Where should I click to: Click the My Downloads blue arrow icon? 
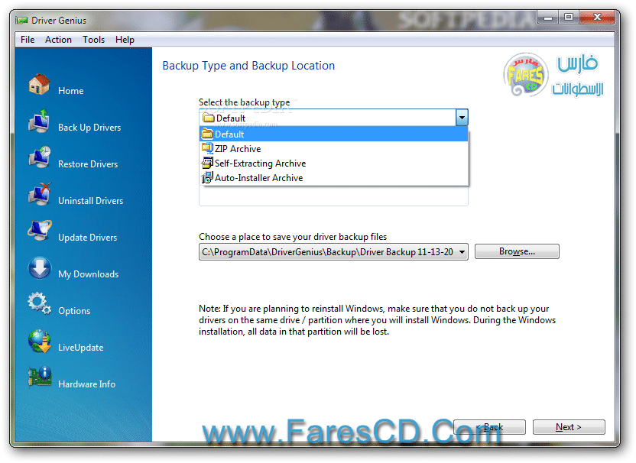[39, 267]
